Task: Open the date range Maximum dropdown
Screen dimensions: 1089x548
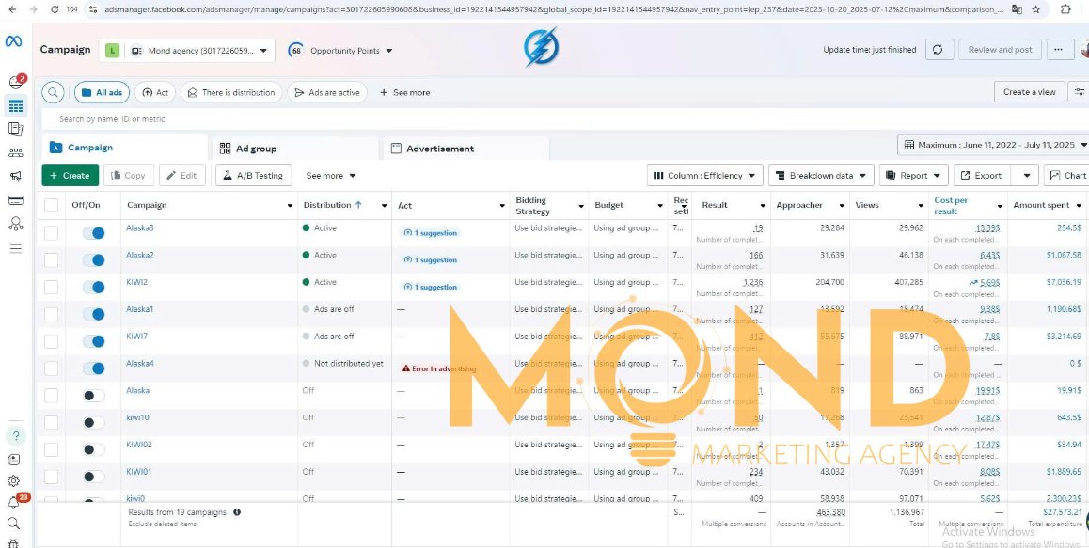Action: 996,145
